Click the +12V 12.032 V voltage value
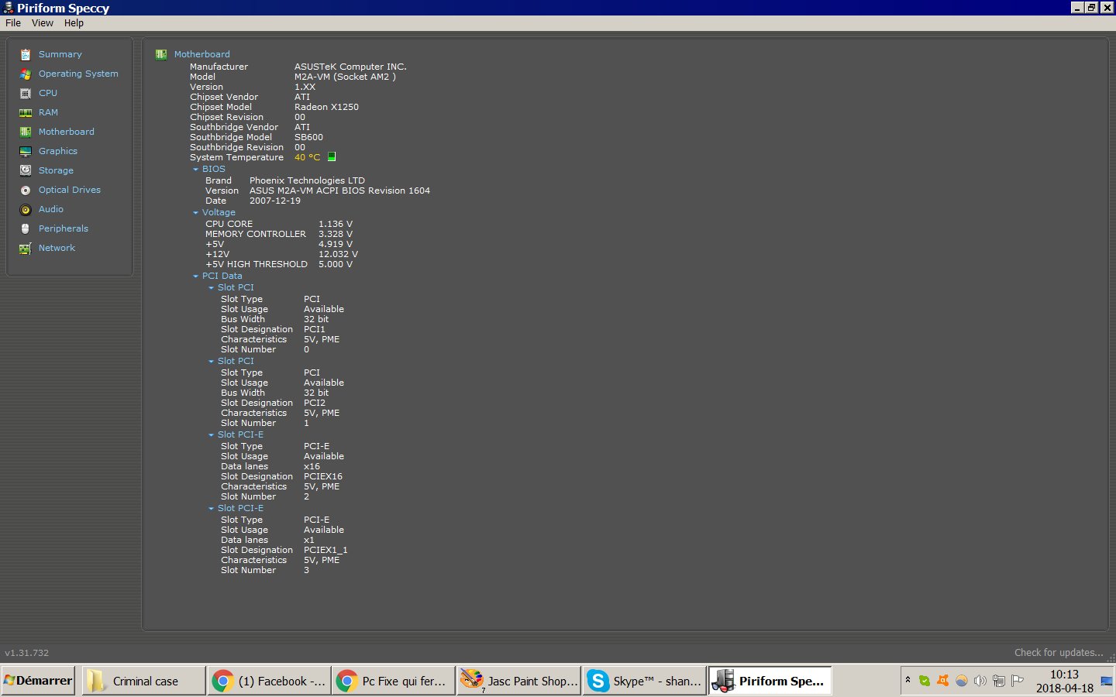1116x697 pixels. click(338, 254)
